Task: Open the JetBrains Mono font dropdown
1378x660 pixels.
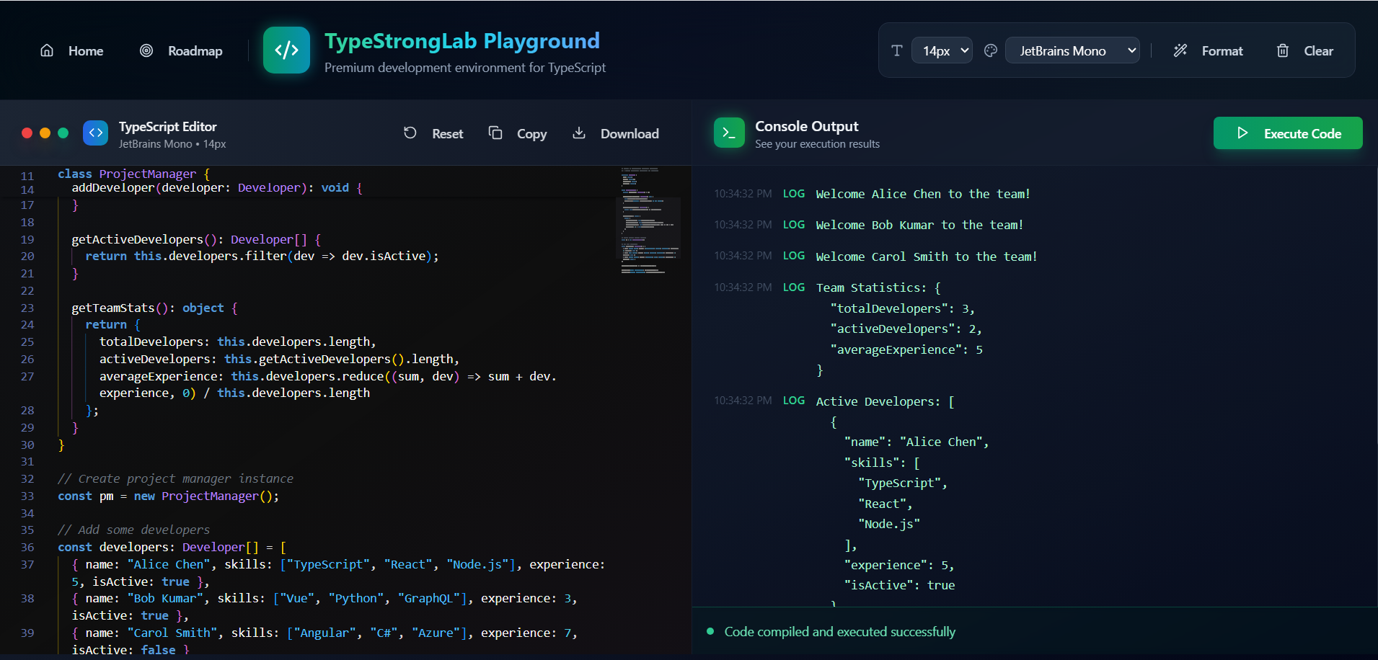Action: point(1072,50)
